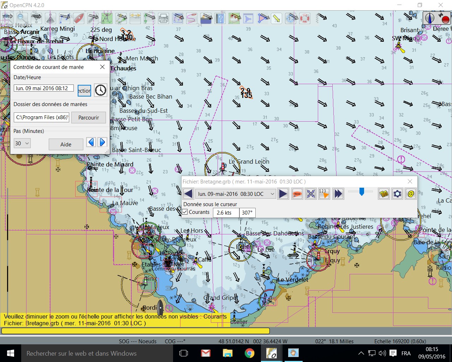Open the GRIB plugin toolbar icon
452x362 pixels.
(x=234, y=18)
